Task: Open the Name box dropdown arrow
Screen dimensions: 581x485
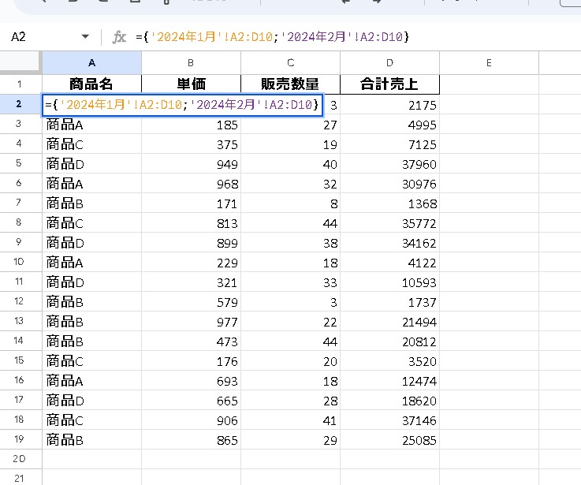Action: tap(85, 37)
